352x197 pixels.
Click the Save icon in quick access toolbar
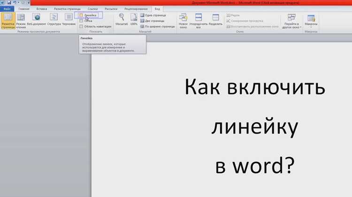click(x=9, y=2)
